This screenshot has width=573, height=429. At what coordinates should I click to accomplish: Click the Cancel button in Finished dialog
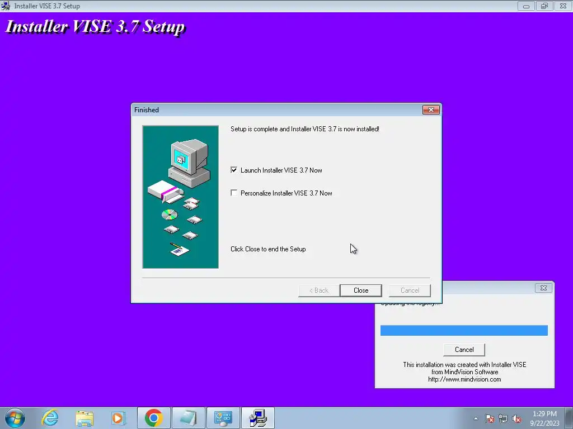coord(410,290)
